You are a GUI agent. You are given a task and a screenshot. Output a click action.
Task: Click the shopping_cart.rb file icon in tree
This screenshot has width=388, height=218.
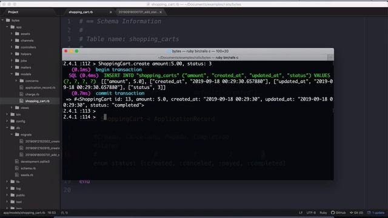click(22, 101)
